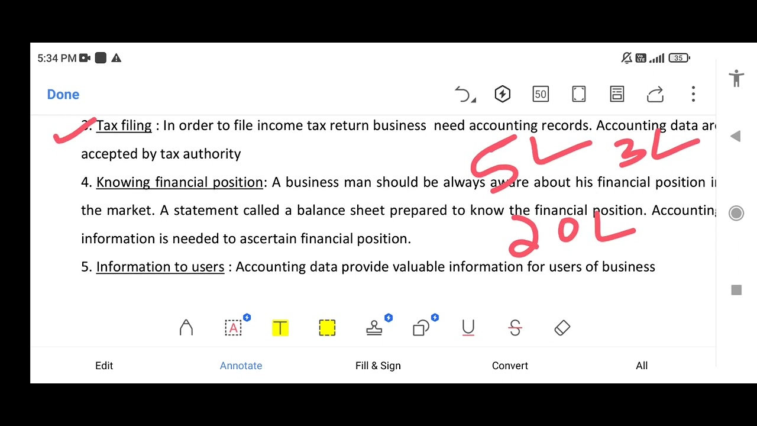Click the 'Knowing financial position' heading
This screenshot has width=757, height=426.
click(x=179, y=182)
